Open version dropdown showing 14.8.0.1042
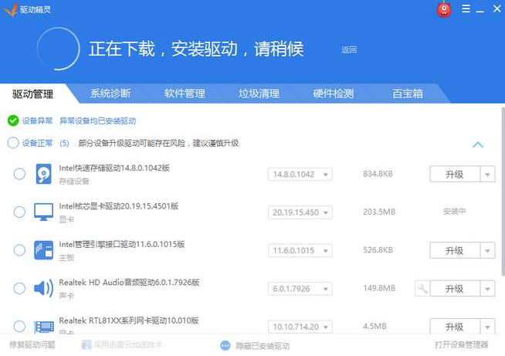Viewport: 505px width, 356px height. 300,175
